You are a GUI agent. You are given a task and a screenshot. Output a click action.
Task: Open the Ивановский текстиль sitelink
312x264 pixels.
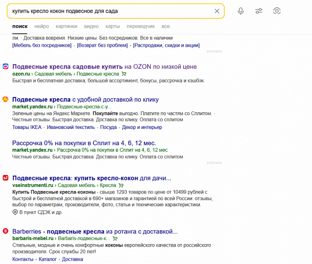(71, 127)
